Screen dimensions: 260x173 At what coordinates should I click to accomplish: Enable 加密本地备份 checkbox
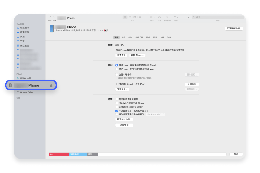tap(116, 75)
